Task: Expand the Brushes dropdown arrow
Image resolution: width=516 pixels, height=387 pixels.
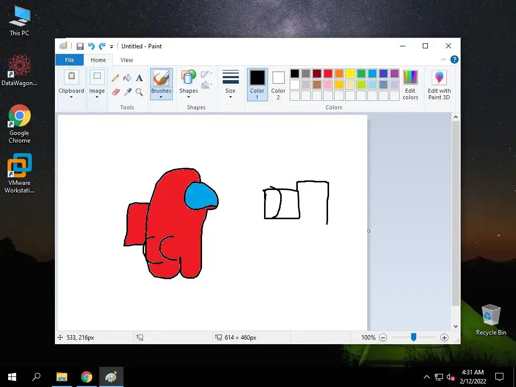Action: (x=161, y=97)
